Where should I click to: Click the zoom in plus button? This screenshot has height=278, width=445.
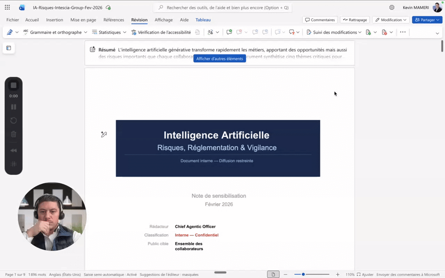pyautogui.click(x=337, y=275)
